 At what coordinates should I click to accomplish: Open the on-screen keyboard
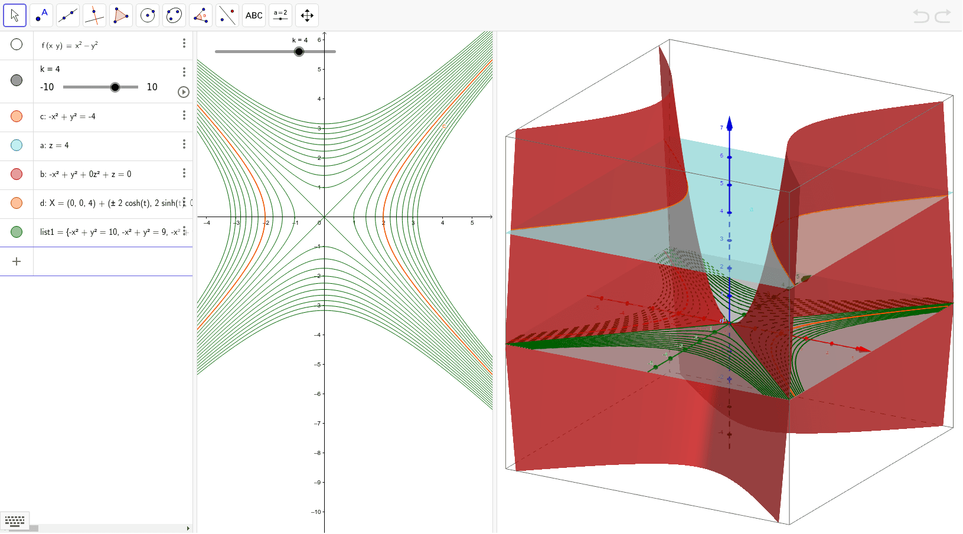(15, 521)
